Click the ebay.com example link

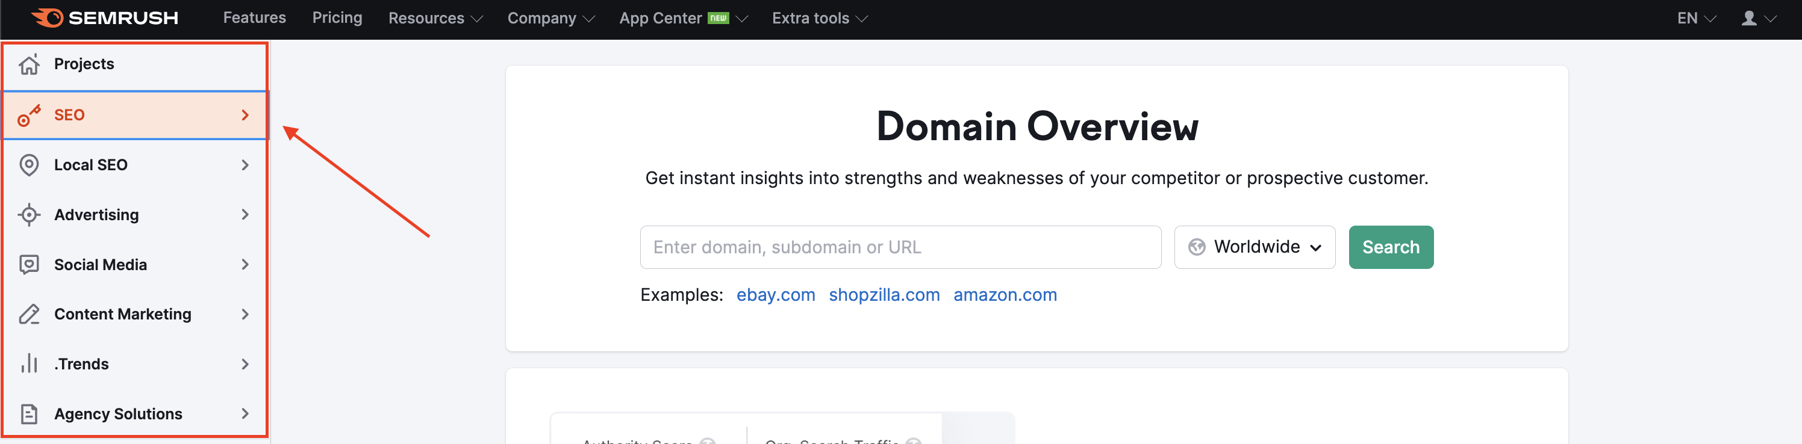tap(775, 295)
